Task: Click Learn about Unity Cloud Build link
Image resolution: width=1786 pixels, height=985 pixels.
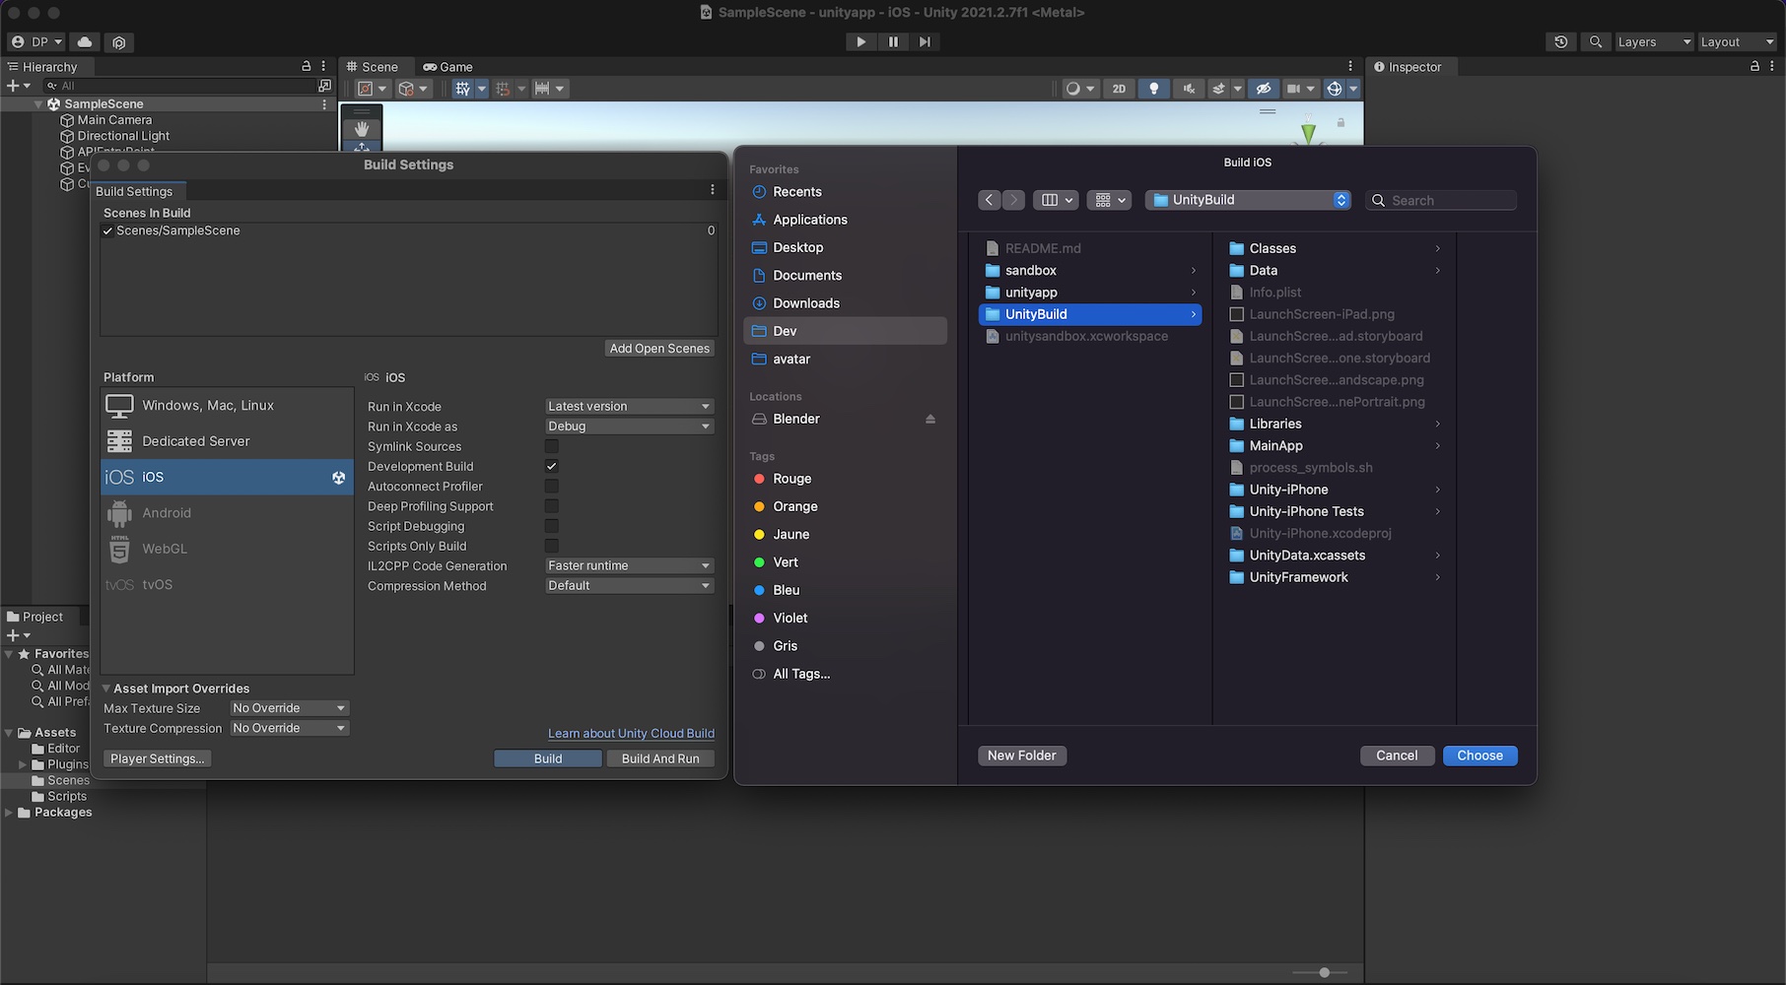Action: point(631,733)
